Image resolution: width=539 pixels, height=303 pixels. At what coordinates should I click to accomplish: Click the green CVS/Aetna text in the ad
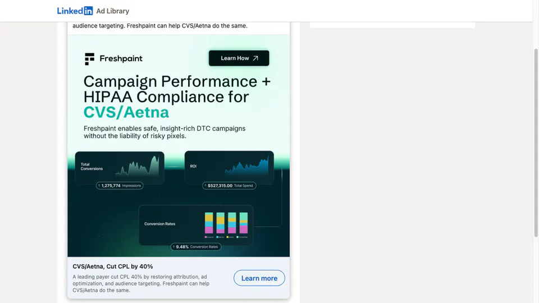click(x=126, y=112)
